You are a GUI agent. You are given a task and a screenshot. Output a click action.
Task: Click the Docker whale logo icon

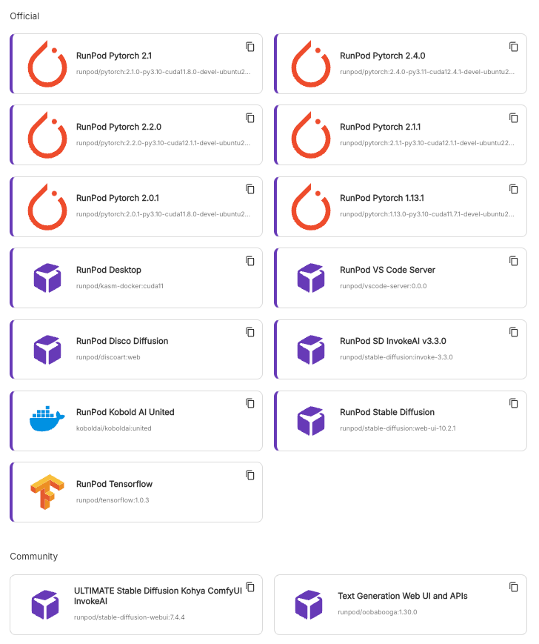coord(48,419)
